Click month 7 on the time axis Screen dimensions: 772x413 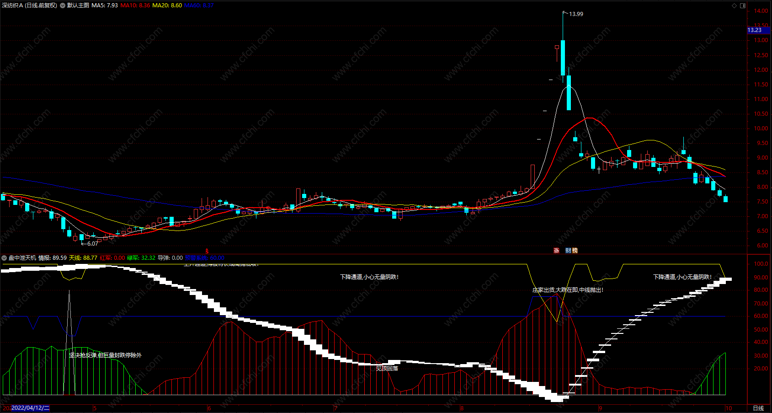pyautogui.click(x=335, y=408)
